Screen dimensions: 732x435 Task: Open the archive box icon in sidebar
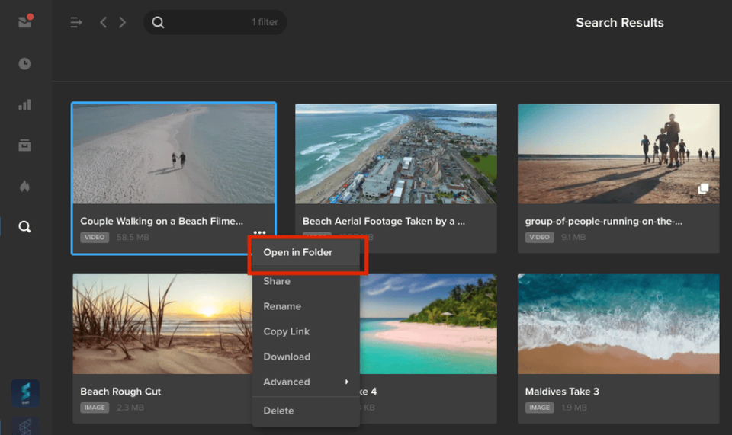(x=24, y=145)
